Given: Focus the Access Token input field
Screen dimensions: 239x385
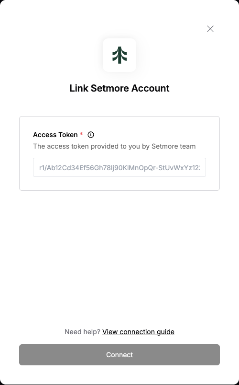Looking at the screenshot, I should [x=119, y=167].
